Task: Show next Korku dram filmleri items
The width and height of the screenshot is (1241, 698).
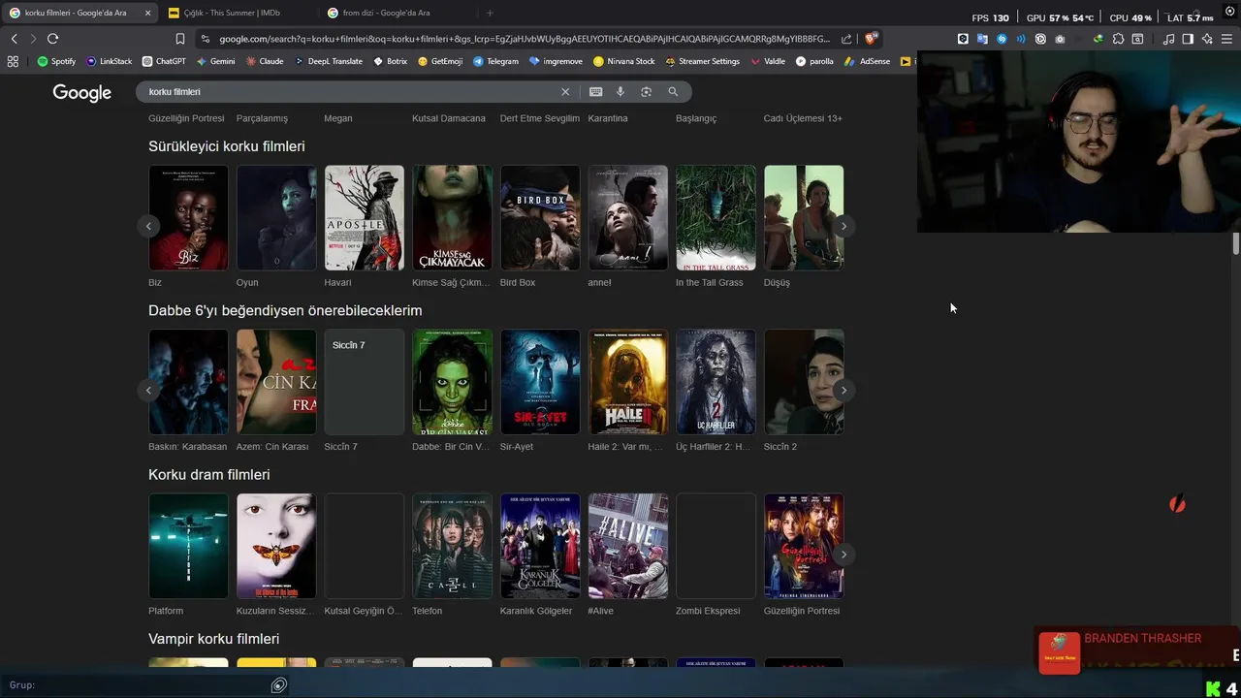Action: (843, 555)
